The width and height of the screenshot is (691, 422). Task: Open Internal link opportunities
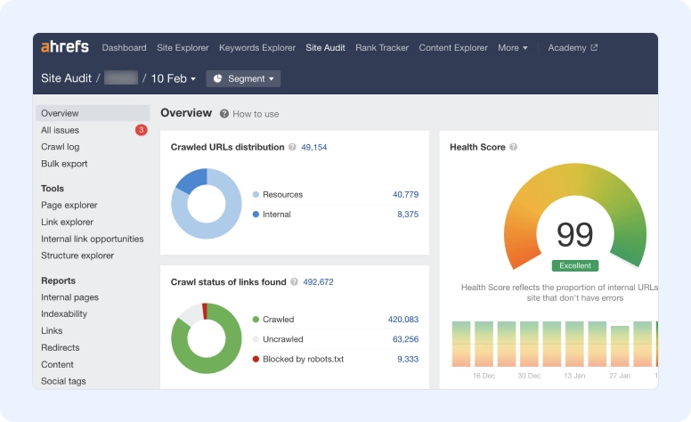click(x=92, y=239)
